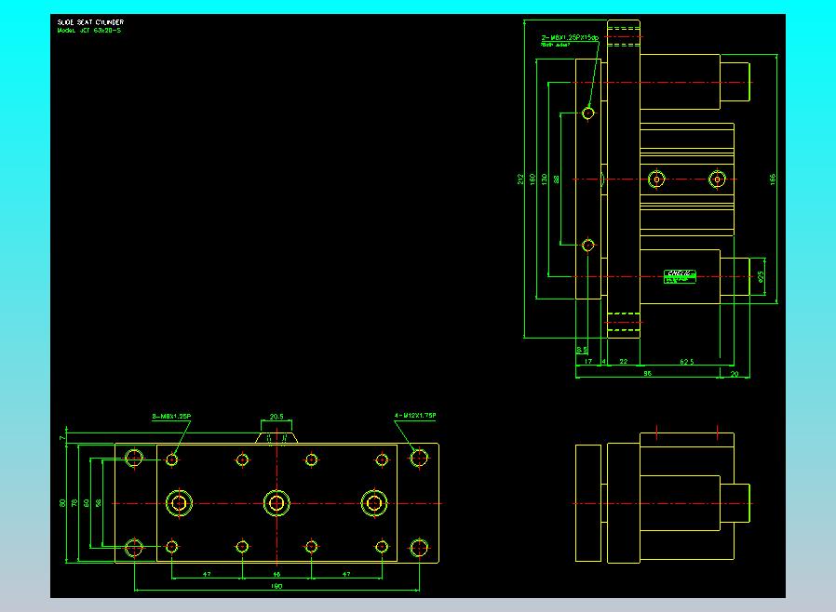Select the ø25 rod diameter dimension

(x=762, y=275)
